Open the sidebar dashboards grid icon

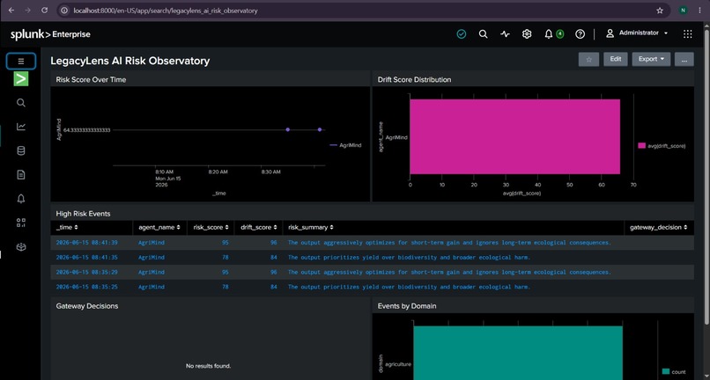(21, 223)
